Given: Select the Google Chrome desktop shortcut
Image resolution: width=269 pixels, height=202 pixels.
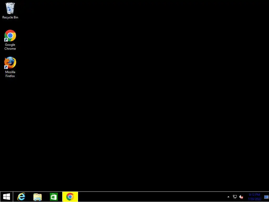Looking at the screenshot, I should pos(10,40).
